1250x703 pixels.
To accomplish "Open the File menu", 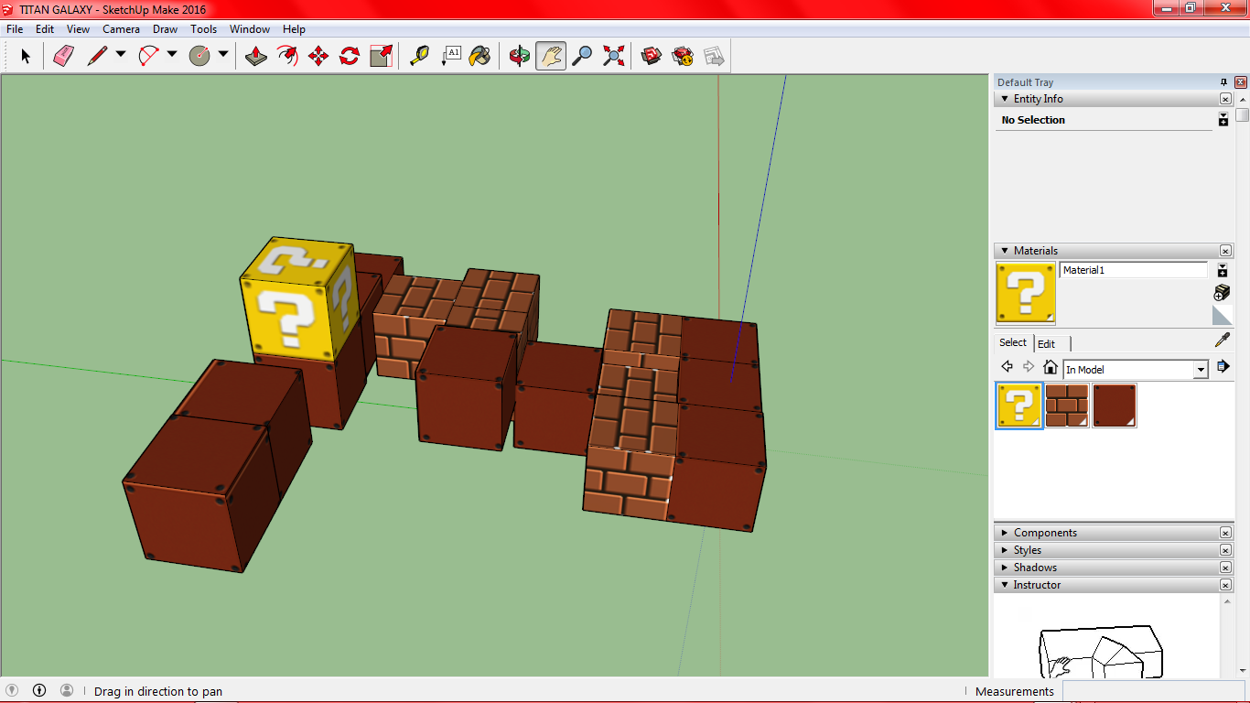I will click(x=15, y=29).
